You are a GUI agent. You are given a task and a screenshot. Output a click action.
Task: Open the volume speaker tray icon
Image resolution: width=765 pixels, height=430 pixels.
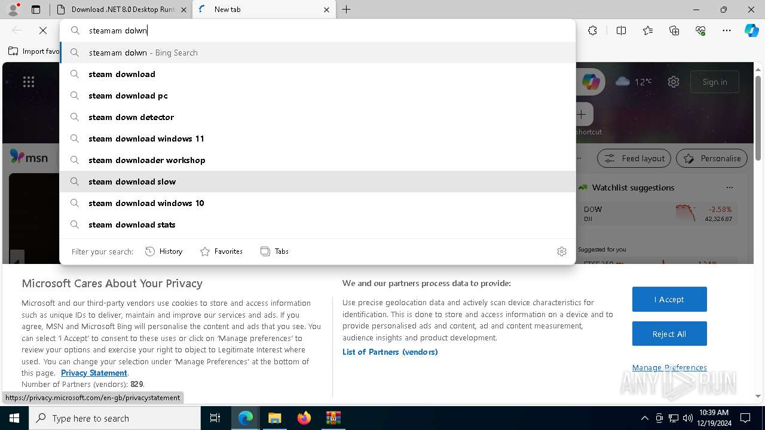[687, 418]
